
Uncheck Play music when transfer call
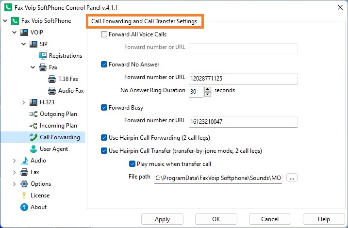pos(132,164)
